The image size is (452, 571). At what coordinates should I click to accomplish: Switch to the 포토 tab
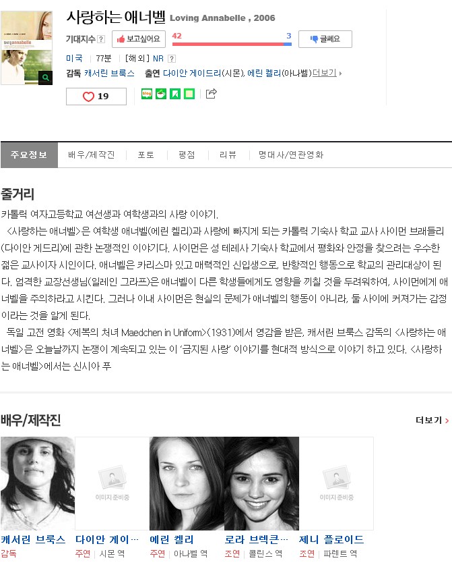pos(146,155)
